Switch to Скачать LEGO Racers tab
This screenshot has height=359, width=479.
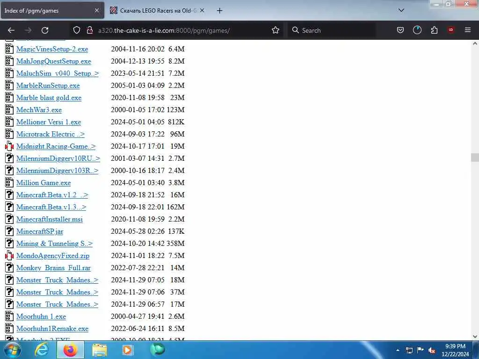pyautogui.click(x=158, y=10)
